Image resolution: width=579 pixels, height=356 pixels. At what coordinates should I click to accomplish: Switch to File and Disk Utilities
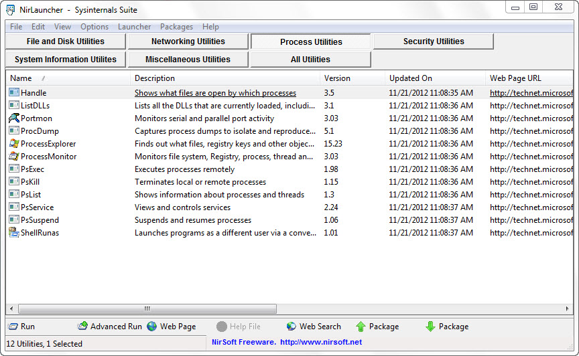coord(66,41)
